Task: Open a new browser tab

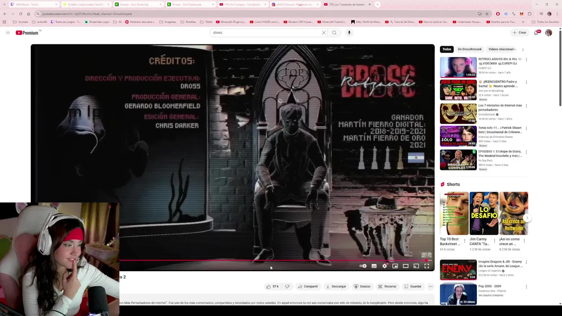Action: [377, 4]
